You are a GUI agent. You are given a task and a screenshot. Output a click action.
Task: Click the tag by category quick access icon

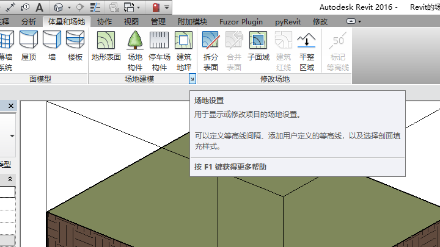tap(25, 7)
